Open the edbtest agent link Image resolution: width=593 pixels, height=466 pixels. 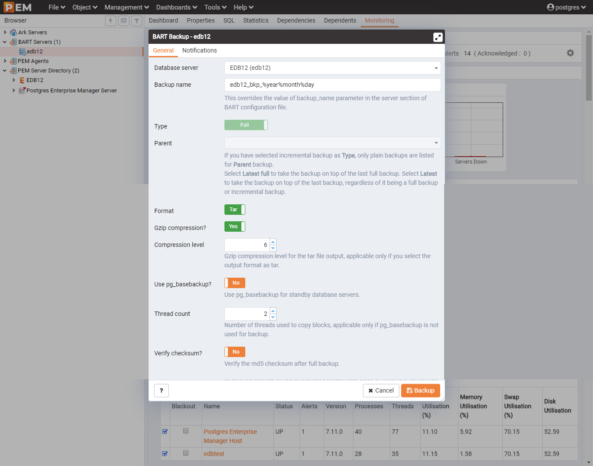[214, 454]
